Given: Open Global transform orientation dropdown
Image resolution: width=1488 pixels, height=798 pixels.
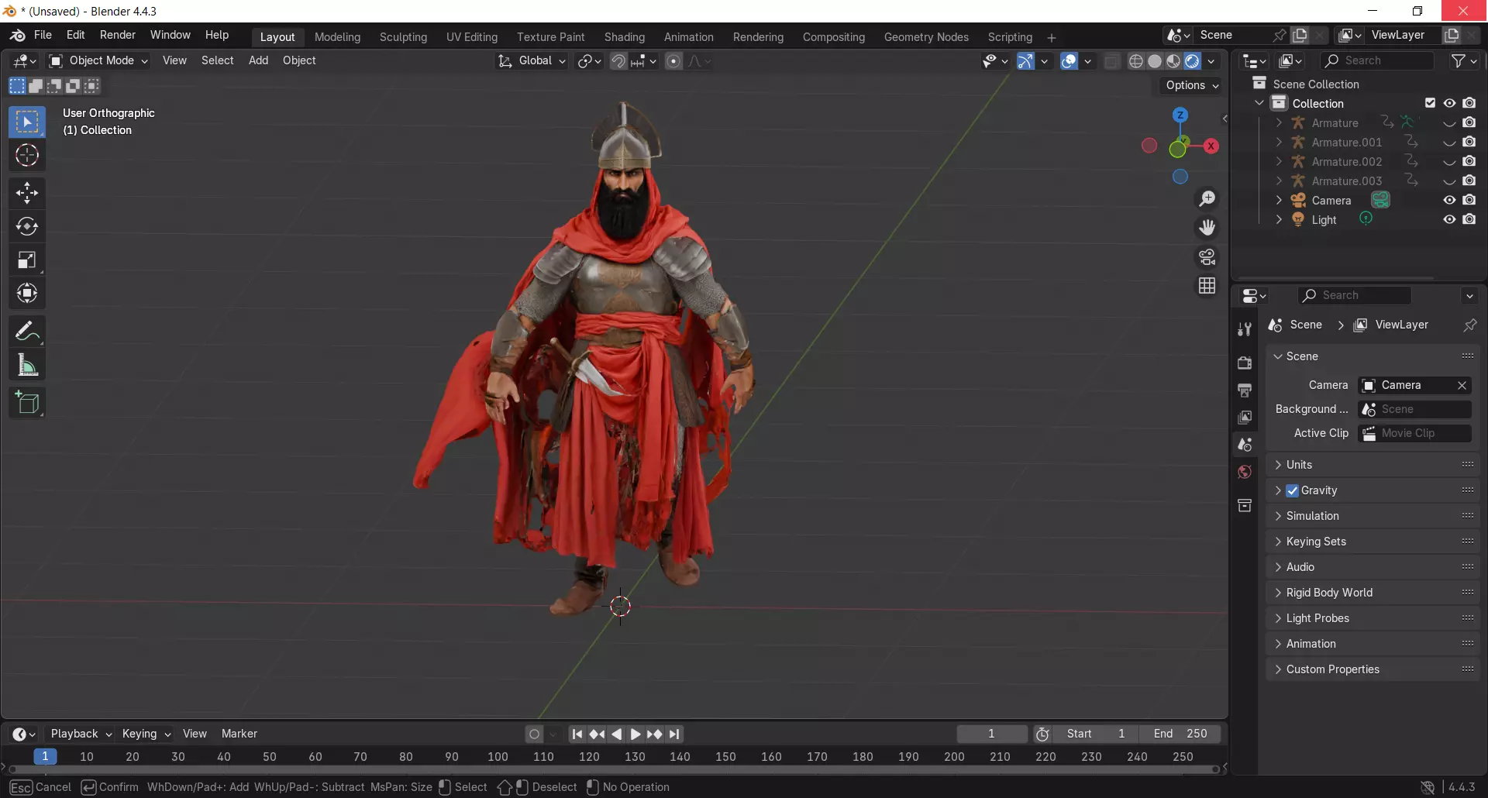Looking at the screenshot, I should click(532, 60).
